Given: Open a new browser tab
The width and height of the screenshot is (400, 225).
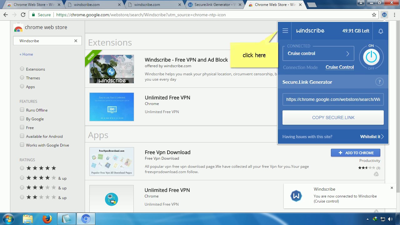Looking at the screenshot, I should [x=312, y=5].
